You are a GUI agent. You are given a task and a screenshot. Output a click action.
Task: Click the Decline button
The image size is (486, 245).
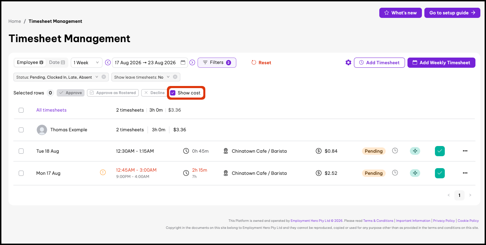(154, 93)
